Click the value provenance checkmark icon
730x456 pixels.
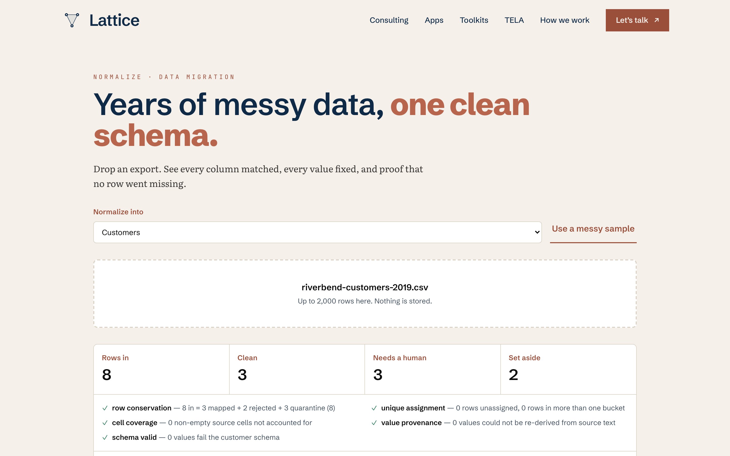pyautogui.click(x=374, y=423)
